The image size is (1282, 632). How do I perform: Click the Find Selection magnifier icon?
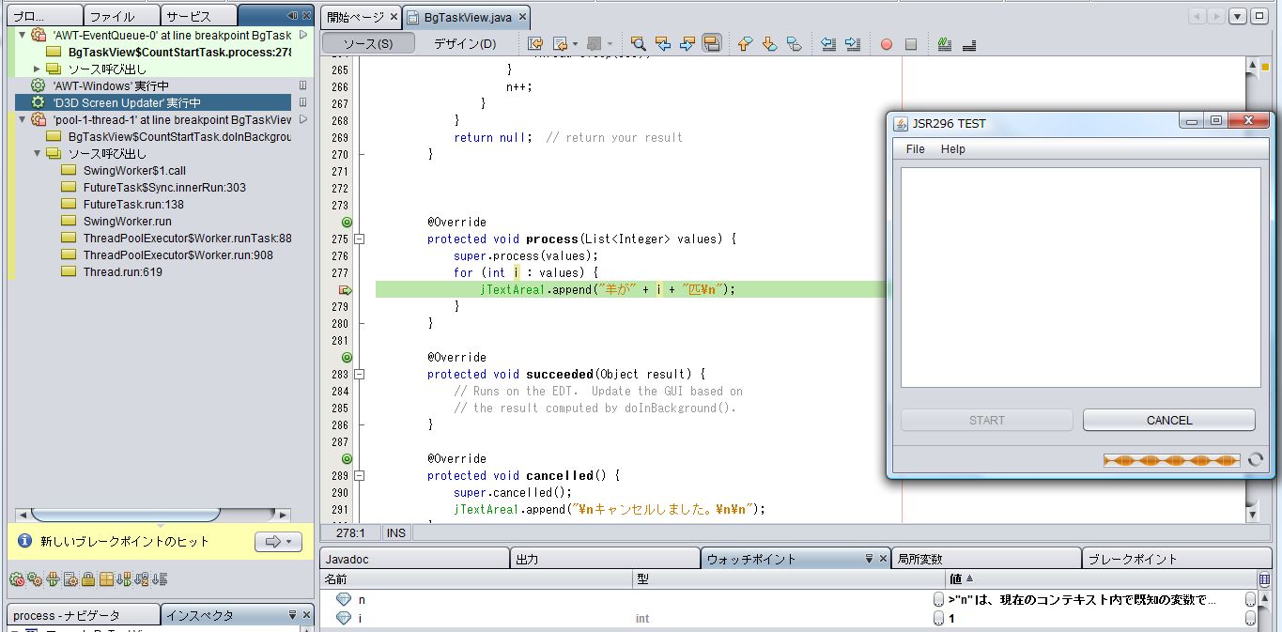[x=638, y=43]
